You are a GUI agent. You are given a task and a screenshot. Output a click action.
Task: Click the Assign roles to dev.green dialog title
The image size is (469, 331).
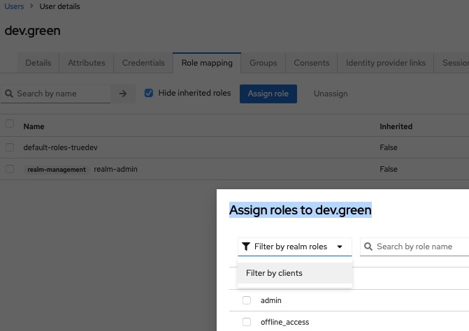[x=301, y=210]
